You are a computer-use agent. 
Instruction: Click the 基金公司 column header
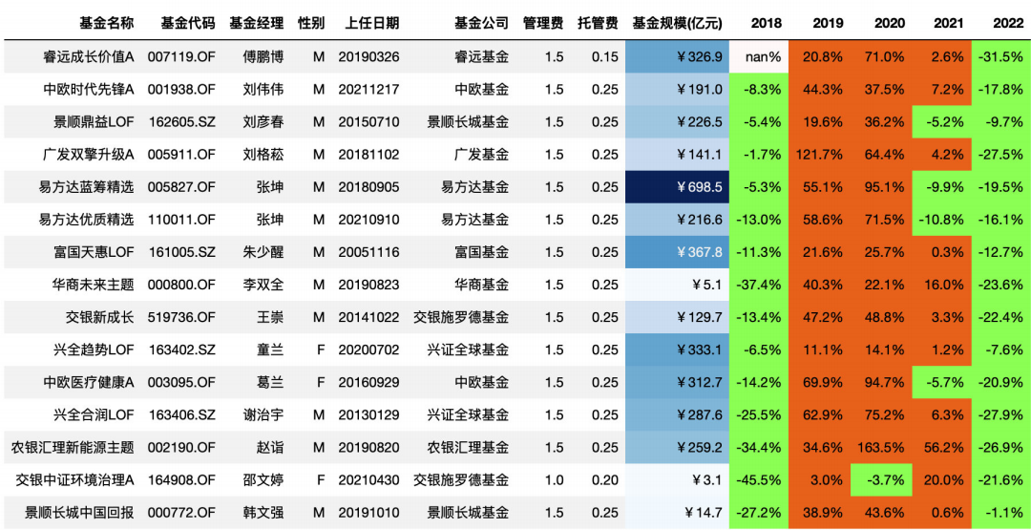tap(481, 24)
